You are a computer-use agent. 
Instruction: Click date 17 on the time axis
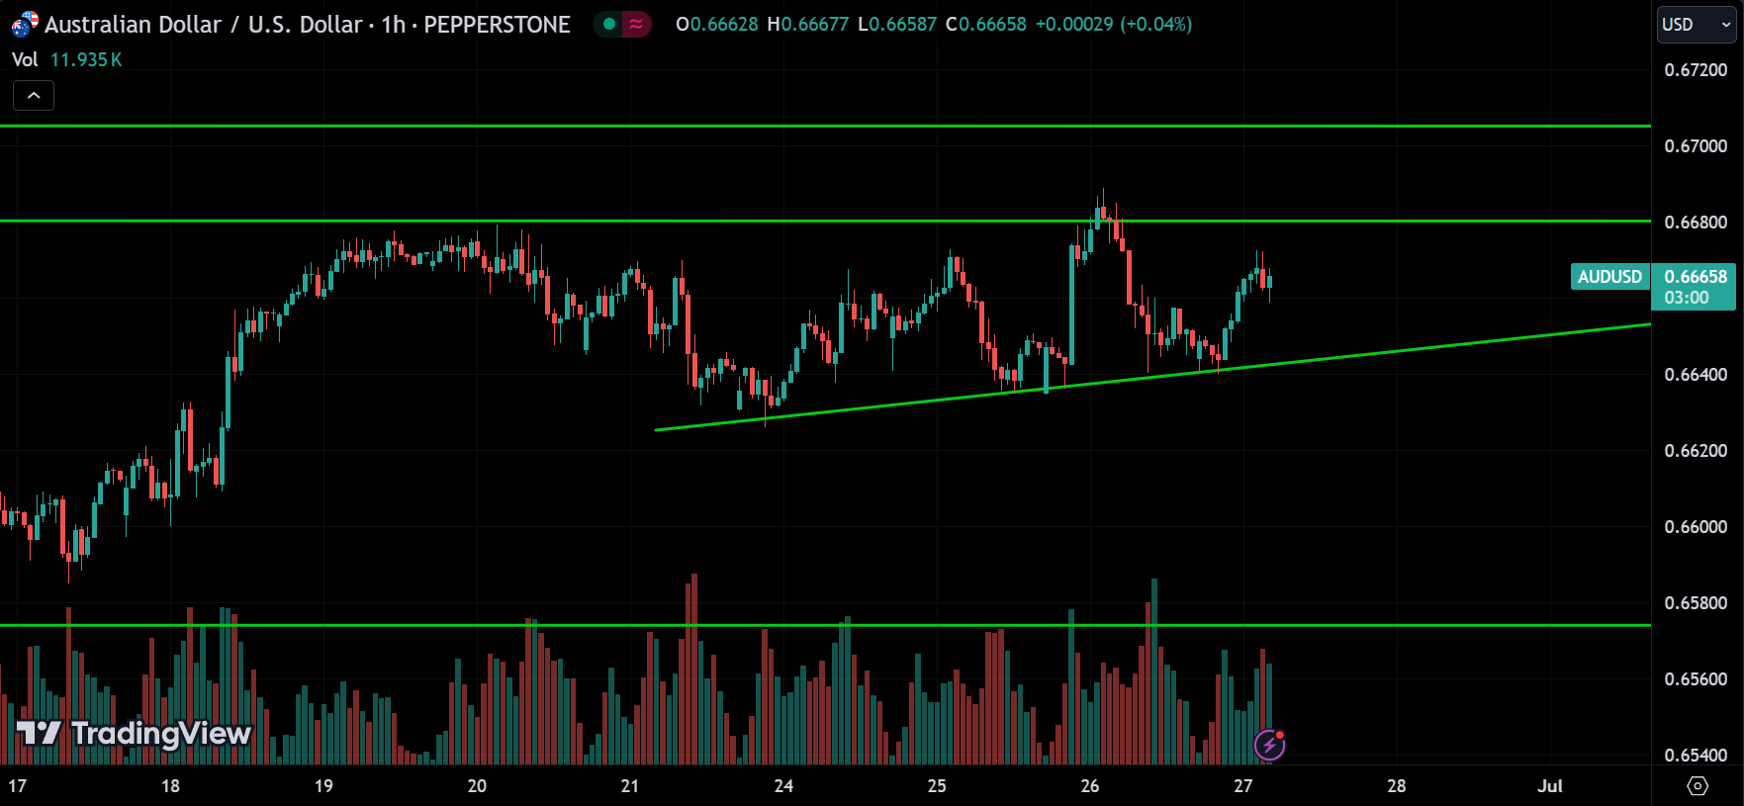(18, 786)
